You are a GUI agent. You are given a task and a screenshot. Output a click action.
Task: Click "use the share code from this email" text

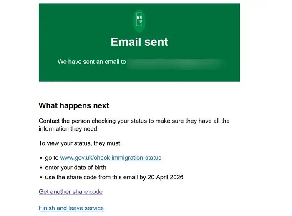coord(93,177)
